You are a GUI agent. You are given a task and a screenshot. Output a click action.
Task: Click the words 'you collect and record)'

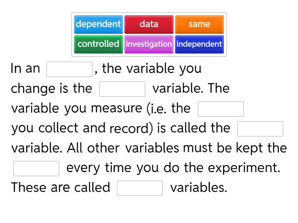pyautogui.click(x=83, y=128)
